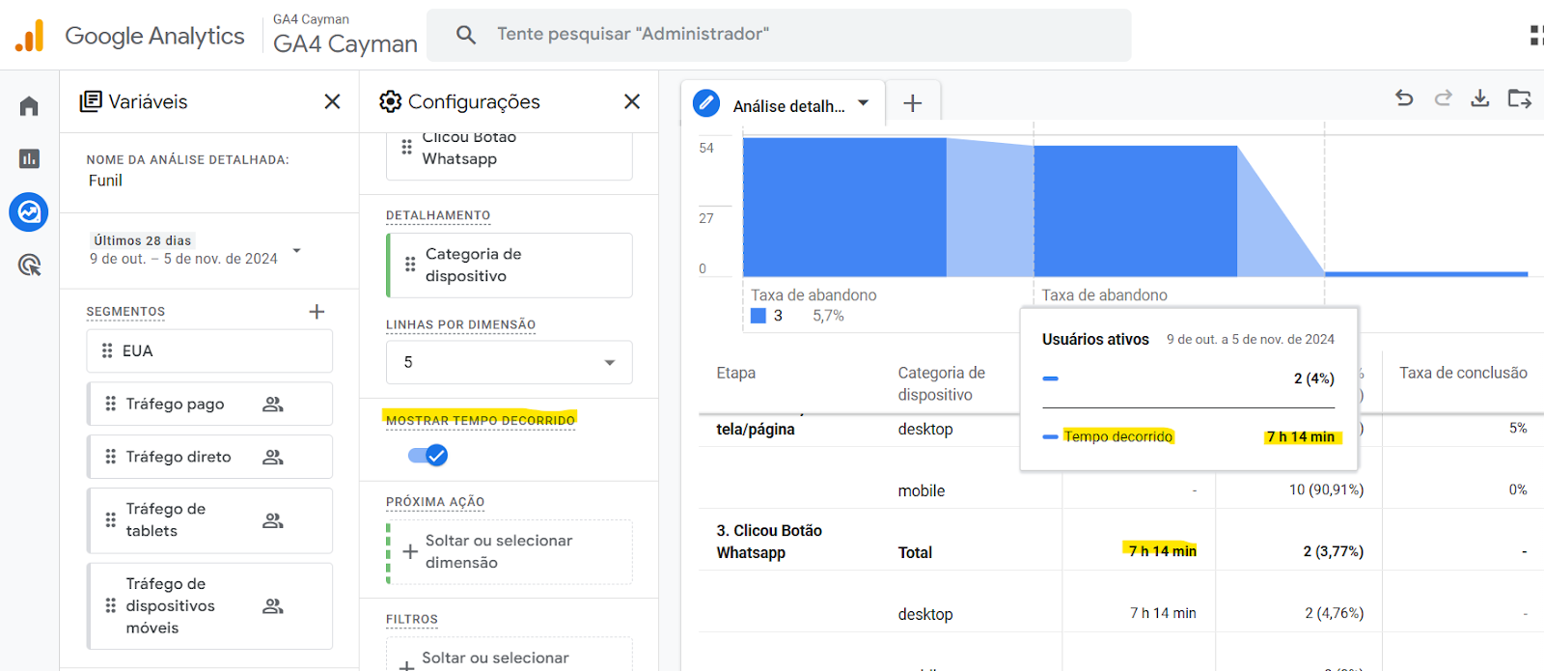Screen dimensions: 1544x671
Task: Click the Google Analytics logo
Action: tap(30, 36)
